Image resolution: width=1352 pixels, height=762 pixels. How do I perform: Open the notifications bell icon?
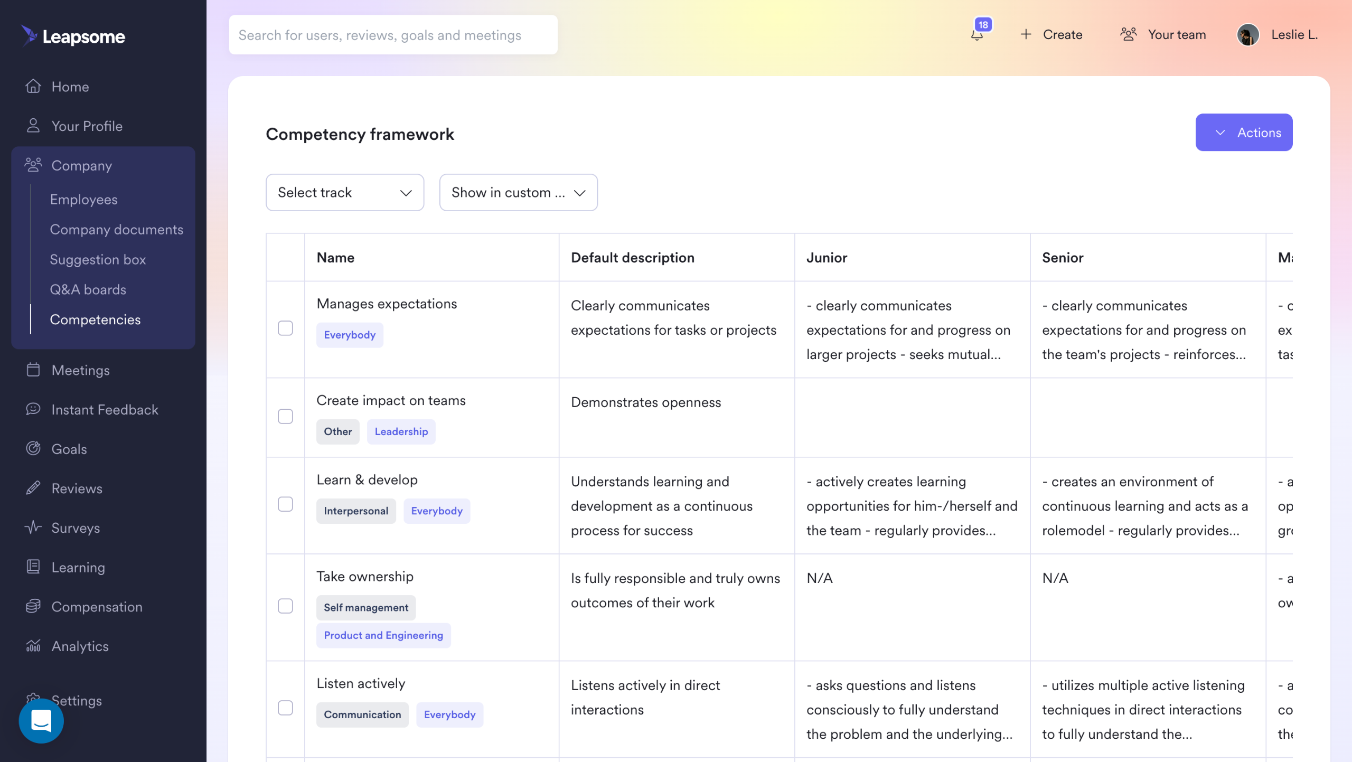[977, 35]
